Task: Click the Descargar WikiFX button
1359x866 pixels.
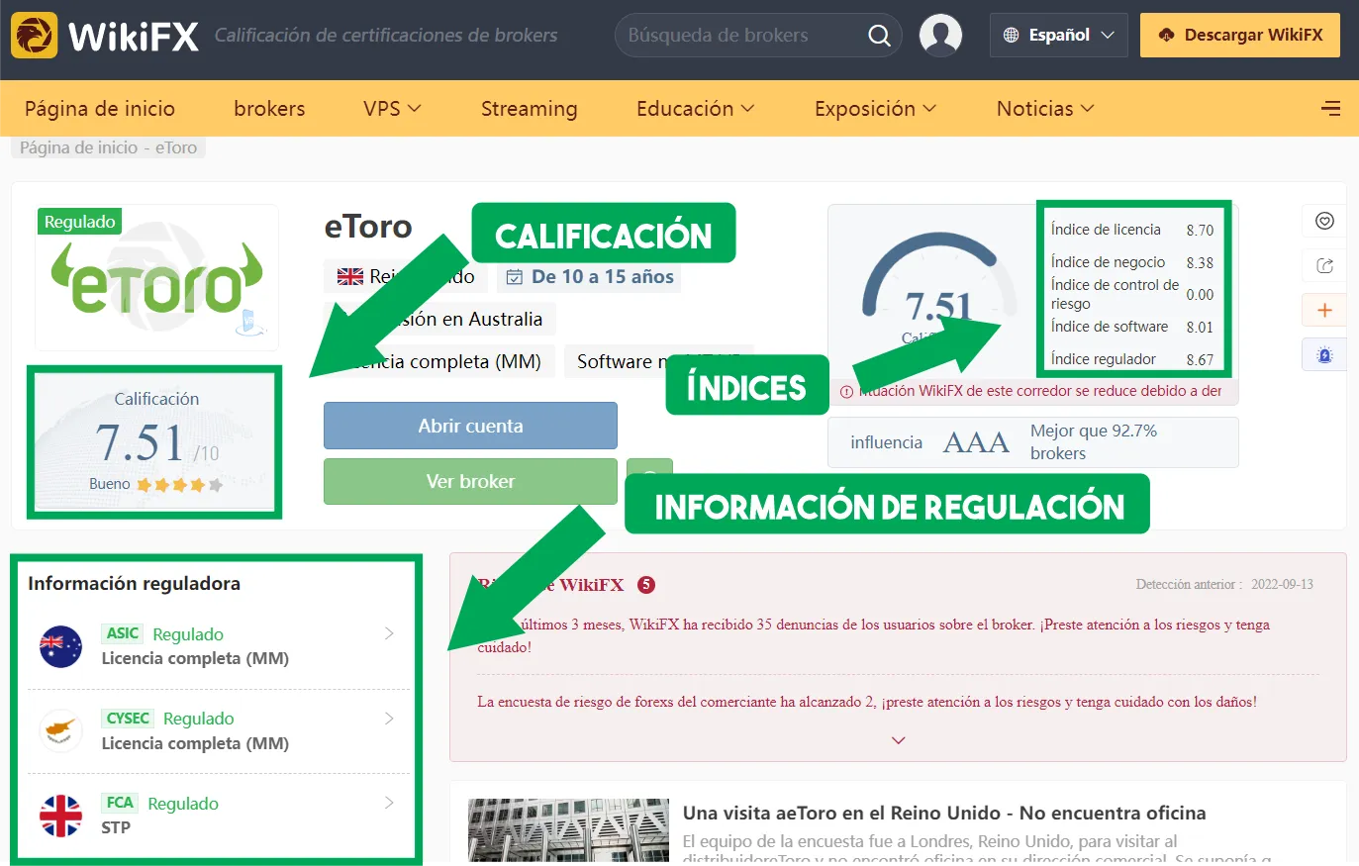Action: 1240,35
